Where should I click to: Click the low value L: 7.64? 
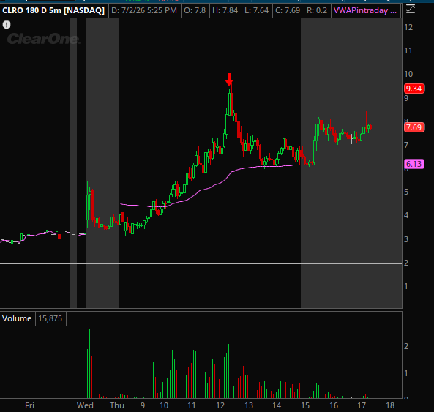click(x=257, y=10)
